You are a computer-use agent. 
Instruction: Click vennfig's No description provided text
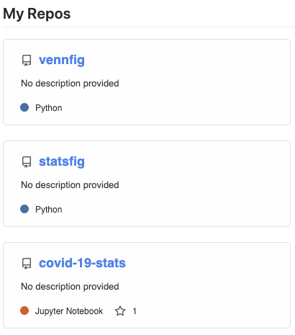pyautogui.click(x=70, y=84)
